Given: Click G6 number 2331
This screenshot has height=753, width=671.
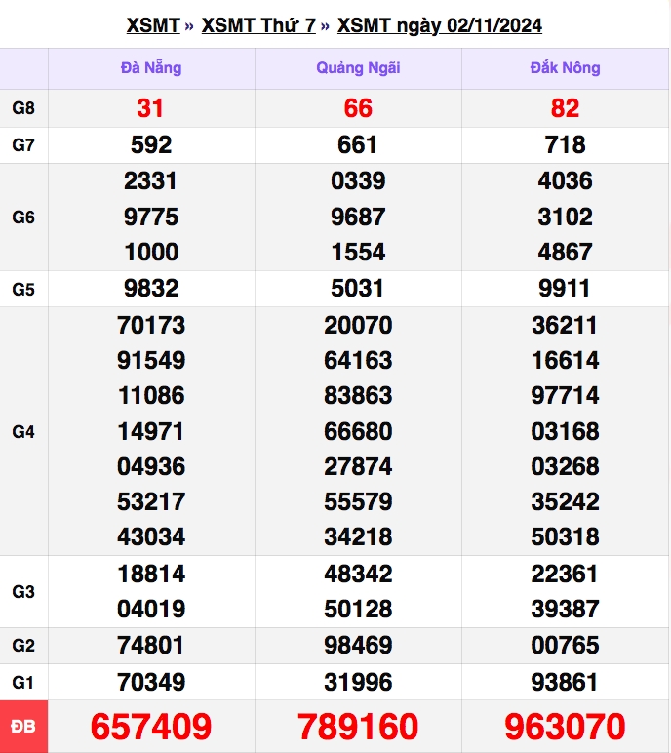Looking at the screenshot, I should point(151,181).
